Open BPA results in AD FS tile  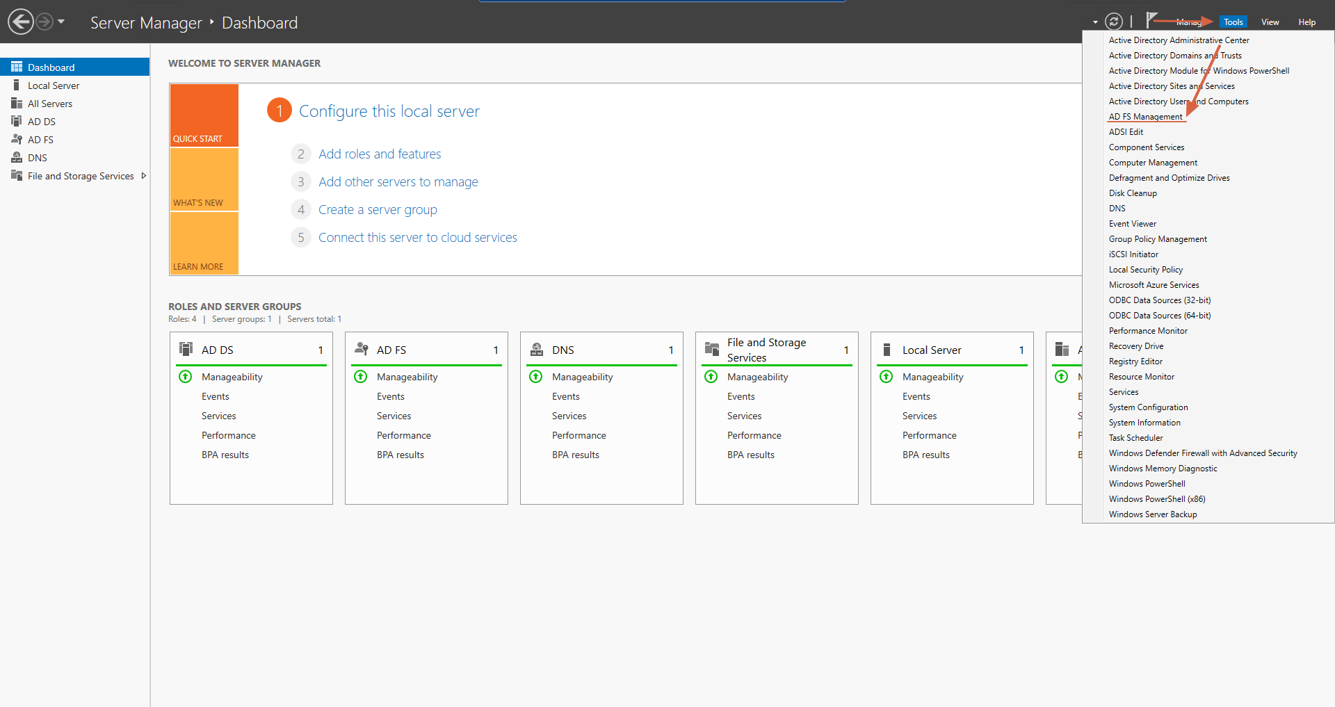click(x=400, y=455)
